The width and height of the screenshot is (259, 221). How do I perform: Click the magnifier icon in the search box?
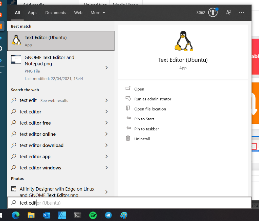click(14, 203)
